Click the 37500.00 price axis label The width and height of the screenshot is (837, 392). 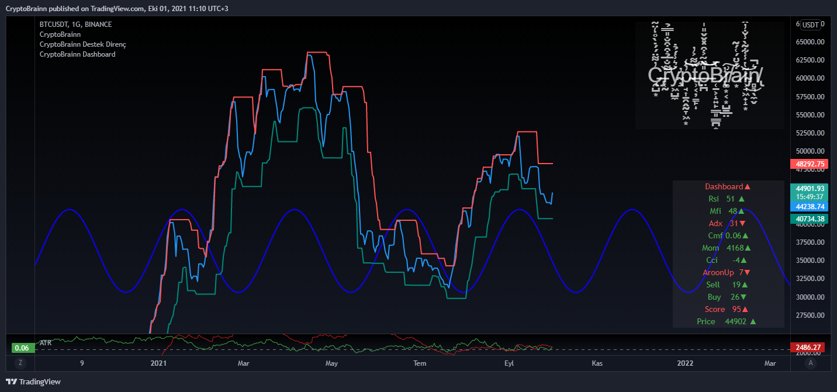click(810, 242)
